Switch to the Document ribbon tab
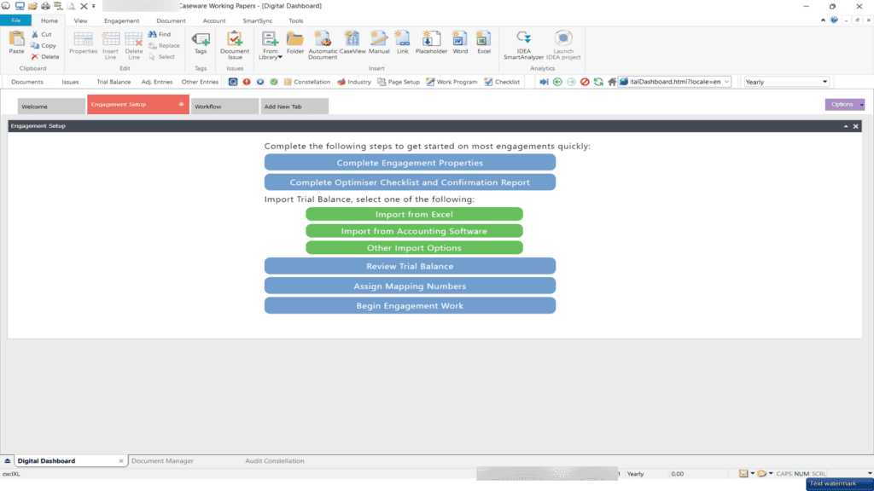874x491 pixels. (x=171, y=20)
